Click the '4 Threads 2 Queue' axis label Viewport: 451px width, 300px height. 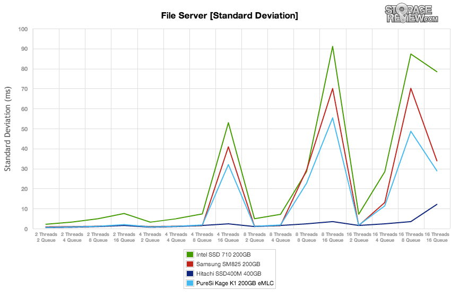coord(150,237)
